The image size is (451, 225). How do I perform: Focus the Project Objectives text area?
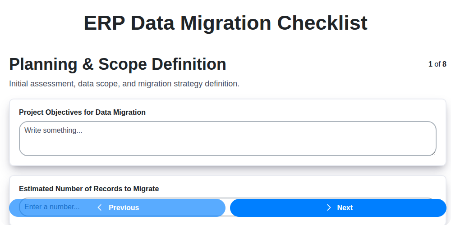tap(228, 139)
